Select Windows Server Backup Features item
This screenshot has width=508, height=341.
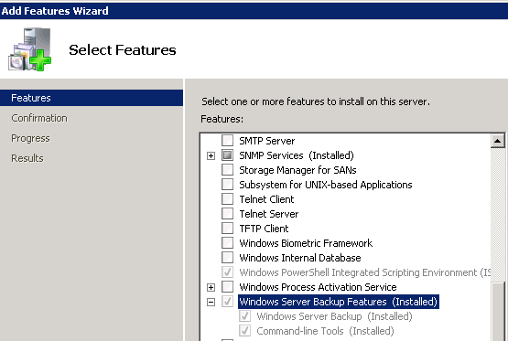pyautogui.click(x=339, y=302)
